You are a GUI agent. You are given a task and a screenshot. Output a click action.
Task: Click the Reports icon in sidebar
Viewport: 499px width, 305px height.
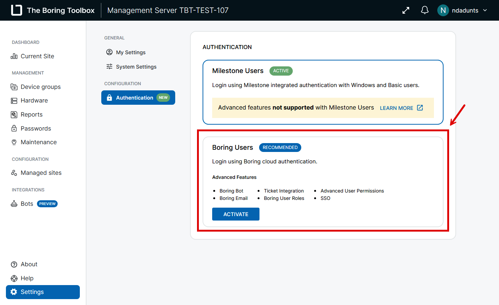14,115
